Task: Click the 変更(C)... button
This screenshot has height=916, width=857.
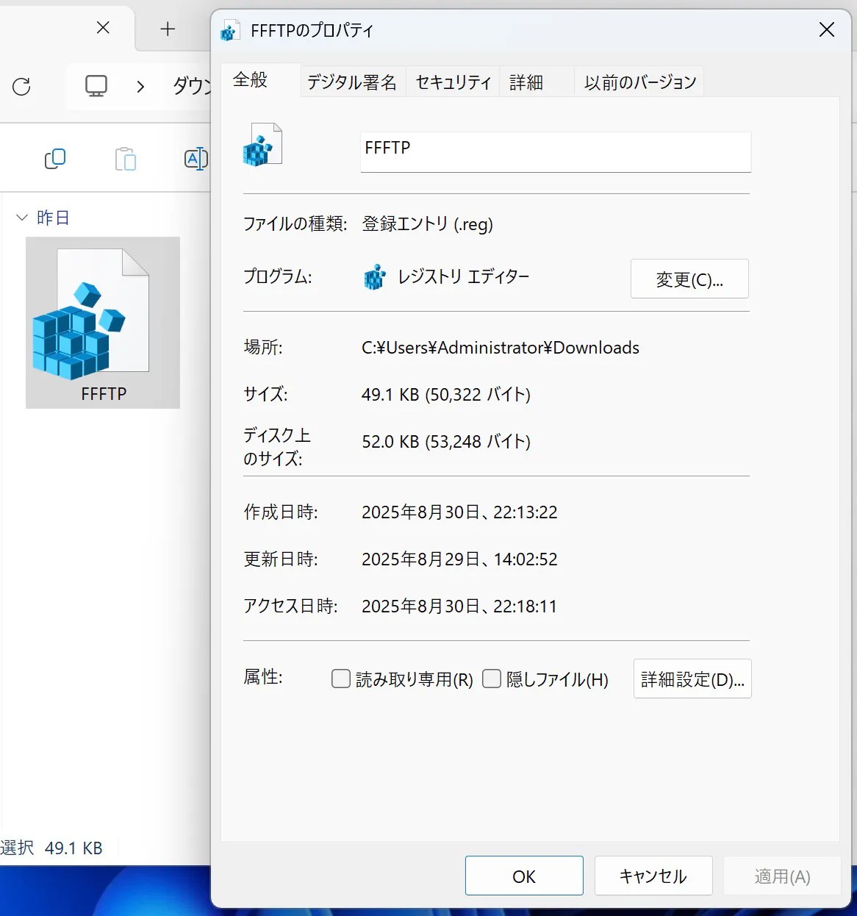Action: pyautogui.click(x=689, y=279)
